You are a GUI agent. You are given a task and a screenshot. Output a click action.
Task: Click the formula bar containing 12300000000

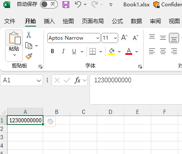click(x=136, y=89)
